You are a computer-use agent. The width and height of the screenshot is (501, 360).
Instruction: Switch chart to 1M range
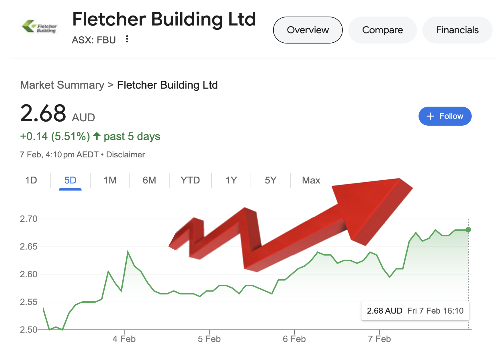[x=110, y=180]
